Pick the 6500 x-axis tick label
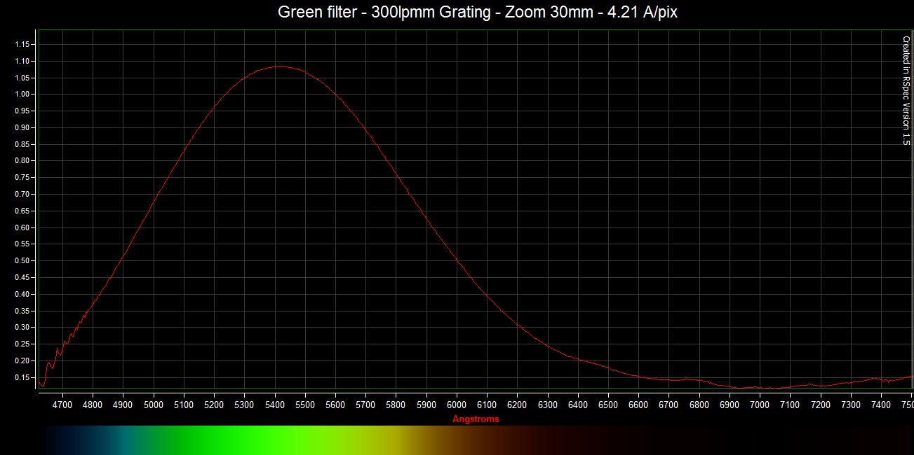This screenshot has height=455, width=914. [x=608, y=405]
